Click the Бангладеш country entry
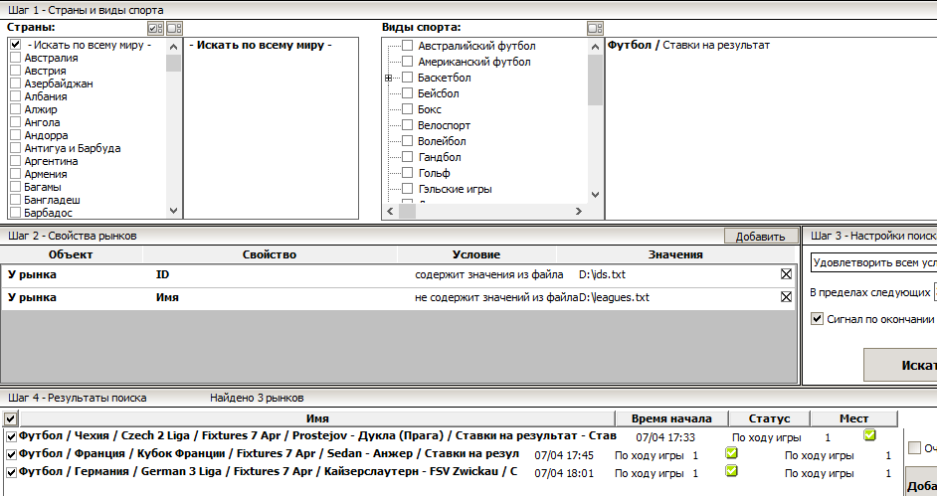Viewport: 937px width, 496px height. pos(52,200)
